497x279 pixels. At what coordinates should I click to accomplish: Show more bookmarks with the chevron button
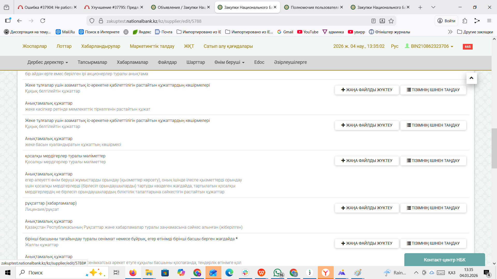click(450, 32)
